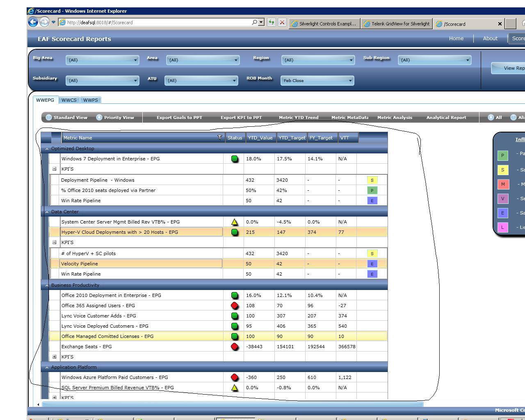Image resolution: width=525 pixels, height=420 pixels.
Task: Collapse the Application Platform group
Action: [47, 367]
